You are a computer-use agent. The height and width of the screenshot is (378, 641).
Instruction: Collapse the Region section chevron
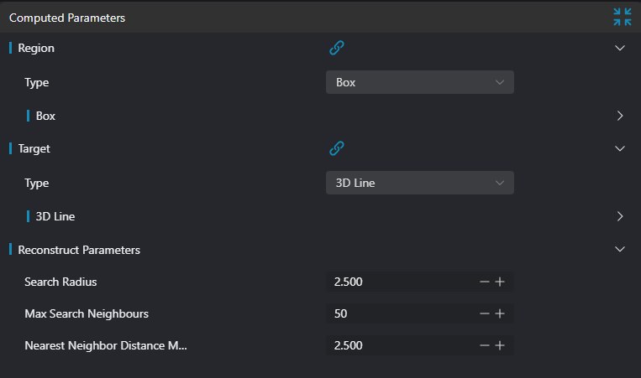coord(620,48)
